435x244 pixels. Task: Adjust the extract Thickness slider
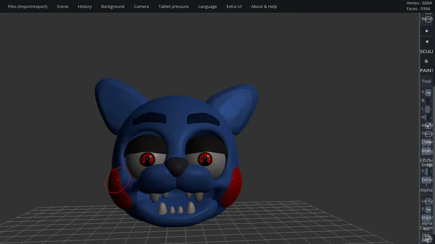[x=428, y=172]
